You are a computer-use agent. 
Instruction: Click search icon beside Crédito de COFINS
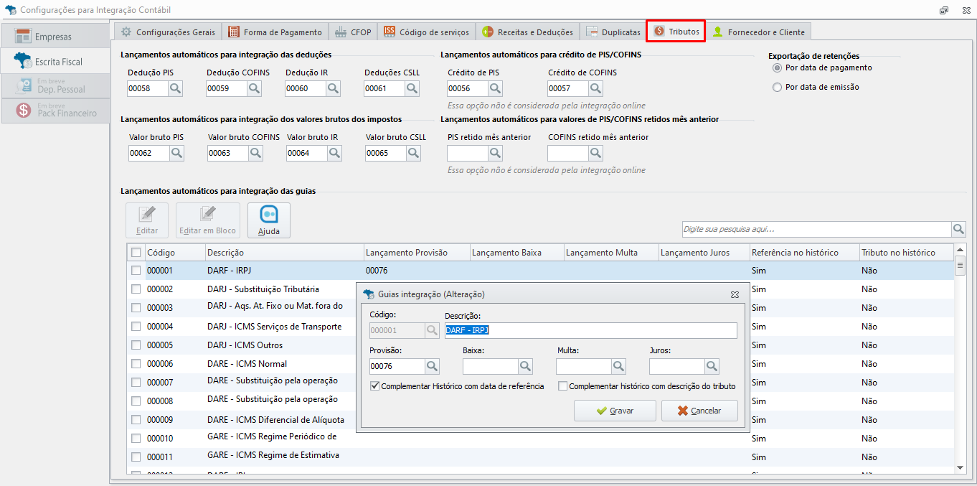pyautogui.click(x=596, y=88)
